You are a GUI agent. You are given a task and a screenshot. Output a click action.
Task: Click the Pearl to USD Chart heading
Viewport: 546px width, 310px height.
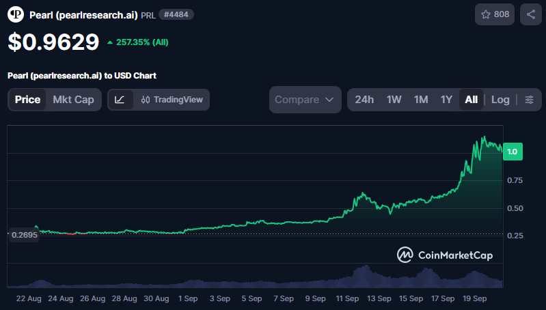tap(82, 76)
